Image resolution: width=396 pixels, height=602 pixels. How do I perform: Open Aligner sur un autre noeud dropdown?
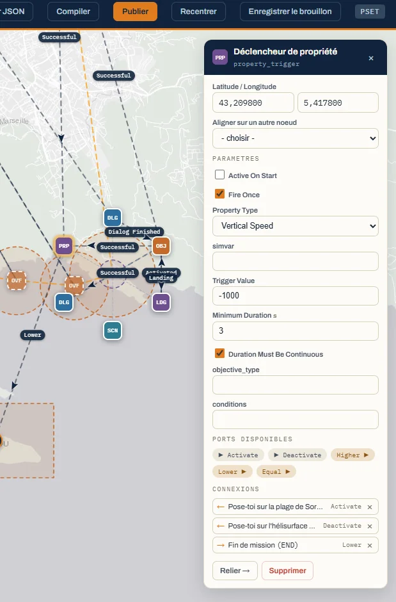click(x=295, y=138)
